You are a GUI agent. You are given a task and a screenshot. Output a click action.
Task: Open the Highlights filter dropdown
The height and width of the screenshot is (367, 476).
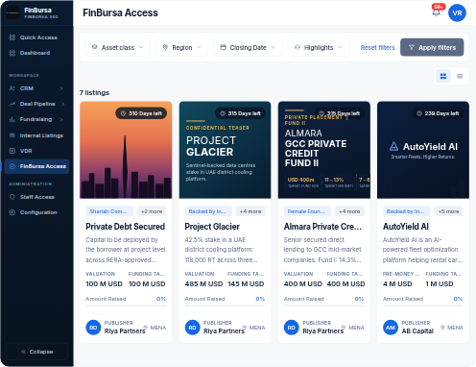(319, 47)
